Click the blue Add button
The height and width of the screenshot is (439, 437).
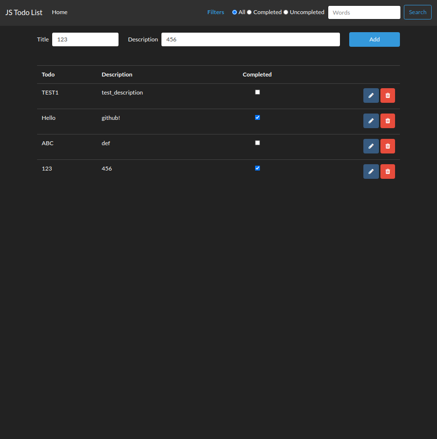click(374, 39)
